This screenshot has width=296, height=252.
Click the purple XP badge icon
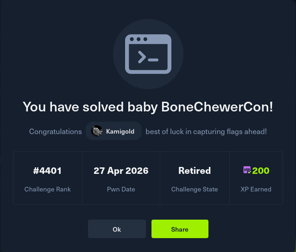click(x=247, y=171)
